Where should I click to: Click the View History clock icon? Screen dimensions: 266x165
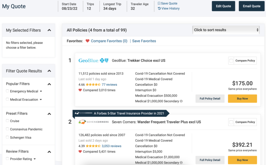tap(159, 9)
